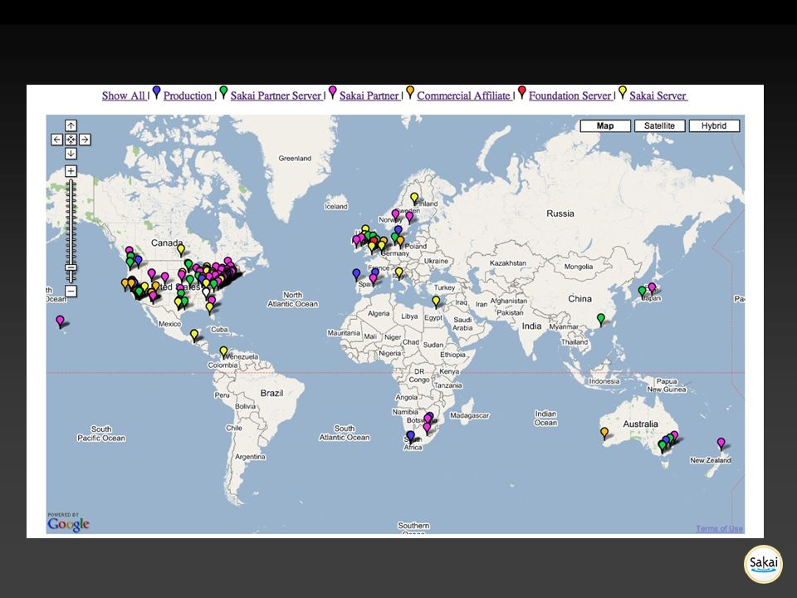Viewport: 797px width, 598px height.
Task: Pan the map up with the arrow
Action: (71, 125)
